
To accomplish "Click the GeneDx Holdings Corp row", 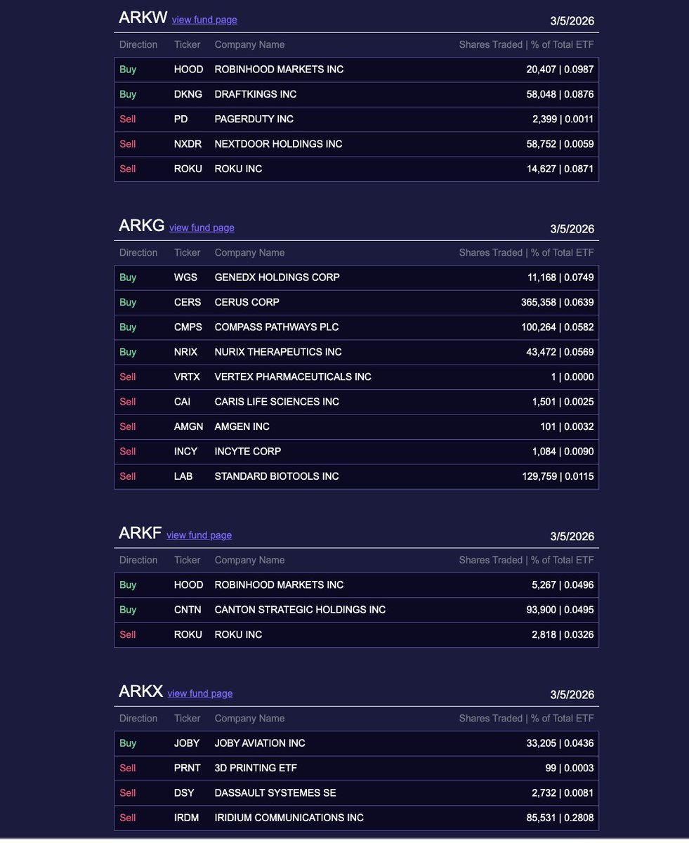I will (356, 277).
